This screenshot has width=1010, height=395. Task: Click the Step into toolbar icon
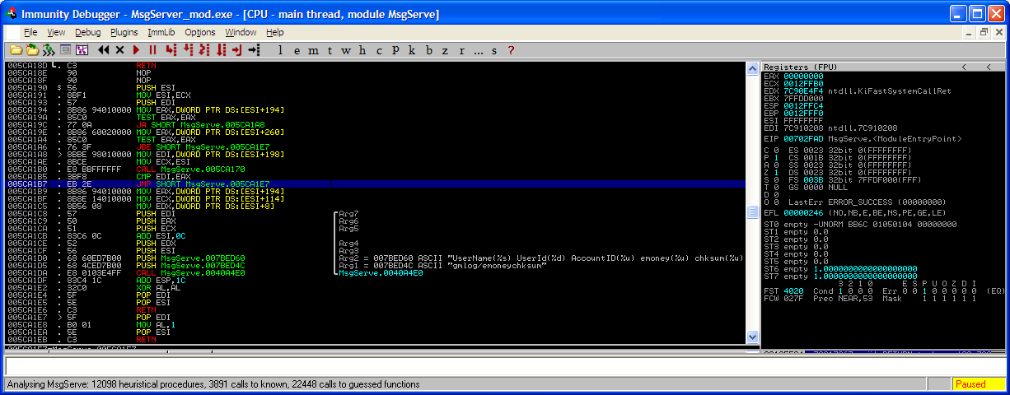click(171, 50)
